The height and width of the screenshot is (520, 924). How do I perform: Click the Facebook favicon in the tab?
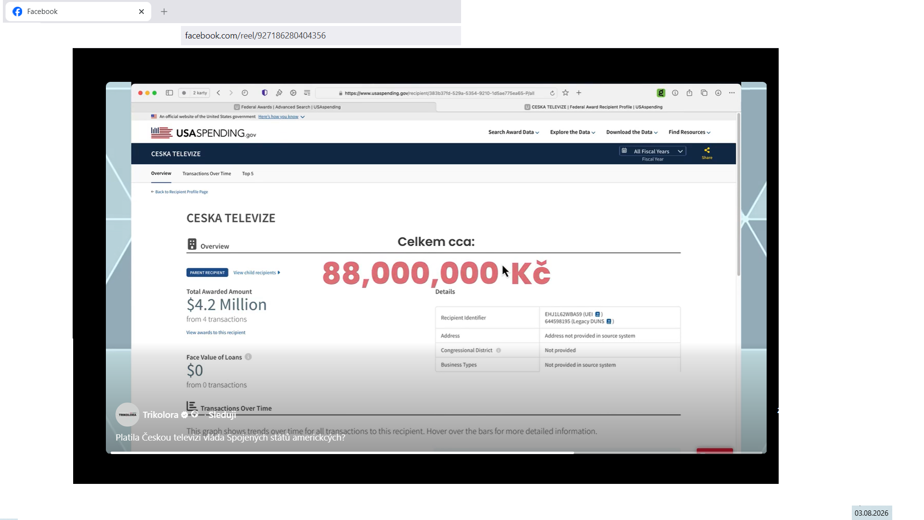tap(17, 12)
